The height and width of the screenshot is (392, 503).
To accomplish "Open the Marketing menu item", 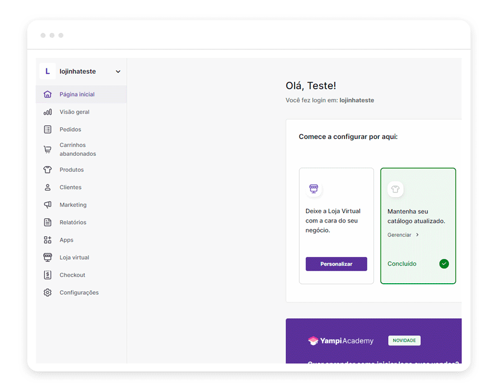I will 81,204.
